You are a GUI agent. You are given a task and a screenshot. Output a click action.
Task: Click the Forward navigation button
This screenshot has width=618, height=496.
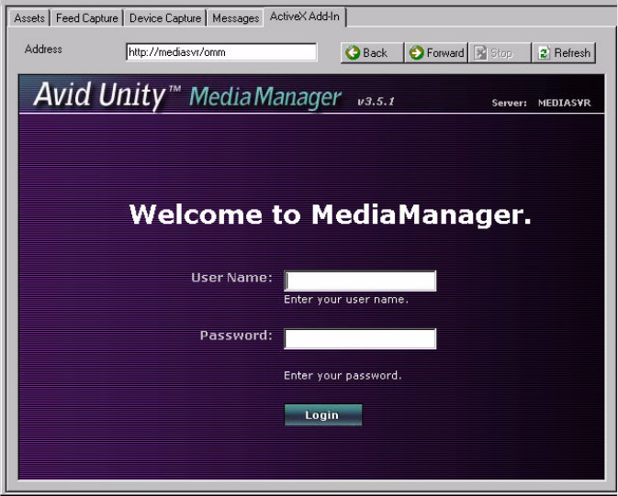tap(436, 53)
